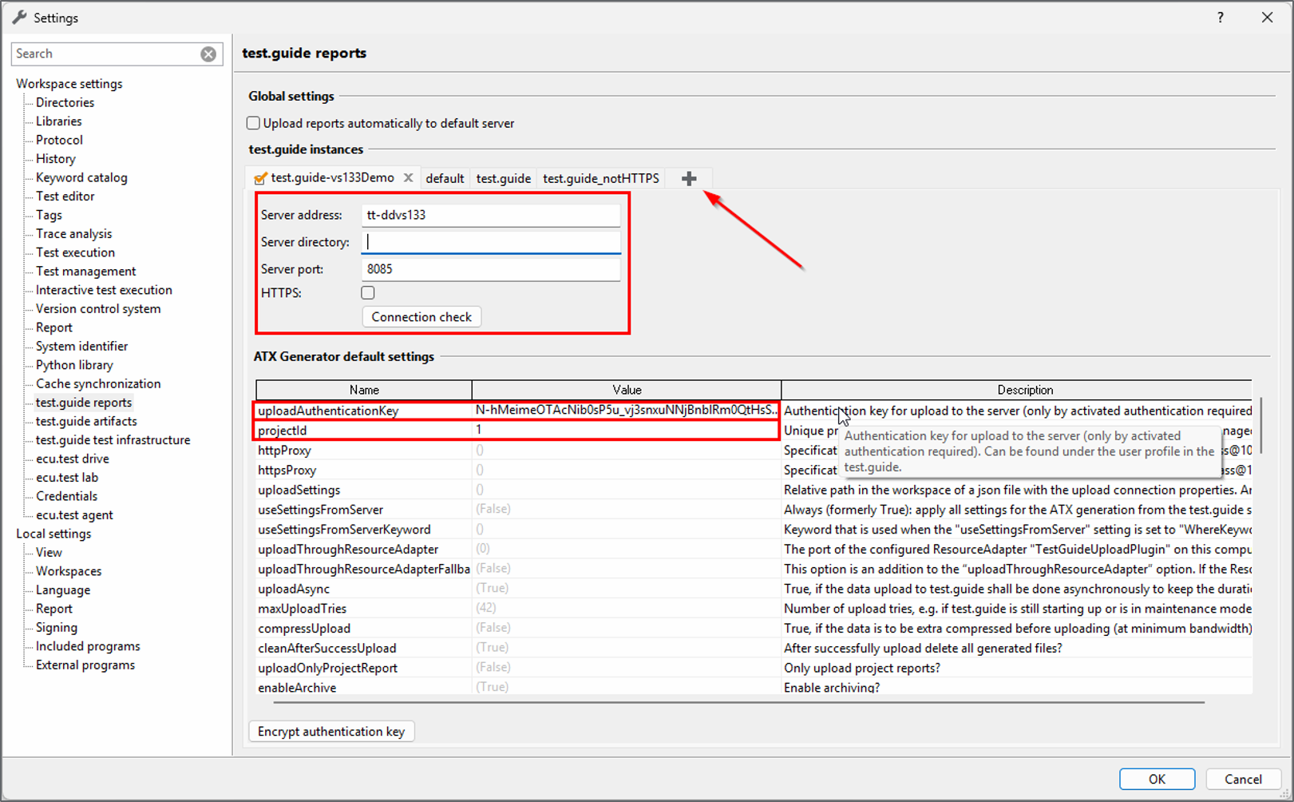The image size is (1294, 802).
Task: Select Signing settings
Action: [57, 628]
